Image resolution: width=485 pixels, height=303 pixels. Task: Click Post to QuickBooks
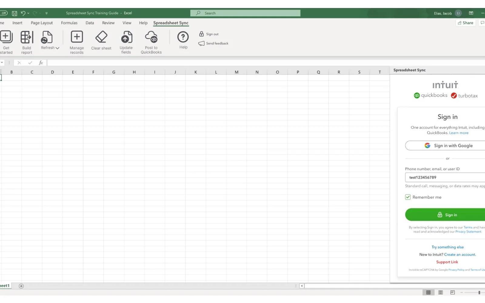click(x=151, y=42)
